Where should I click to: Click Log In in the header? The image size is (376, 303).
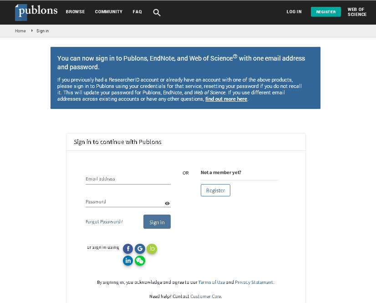[x=294, y=11]
